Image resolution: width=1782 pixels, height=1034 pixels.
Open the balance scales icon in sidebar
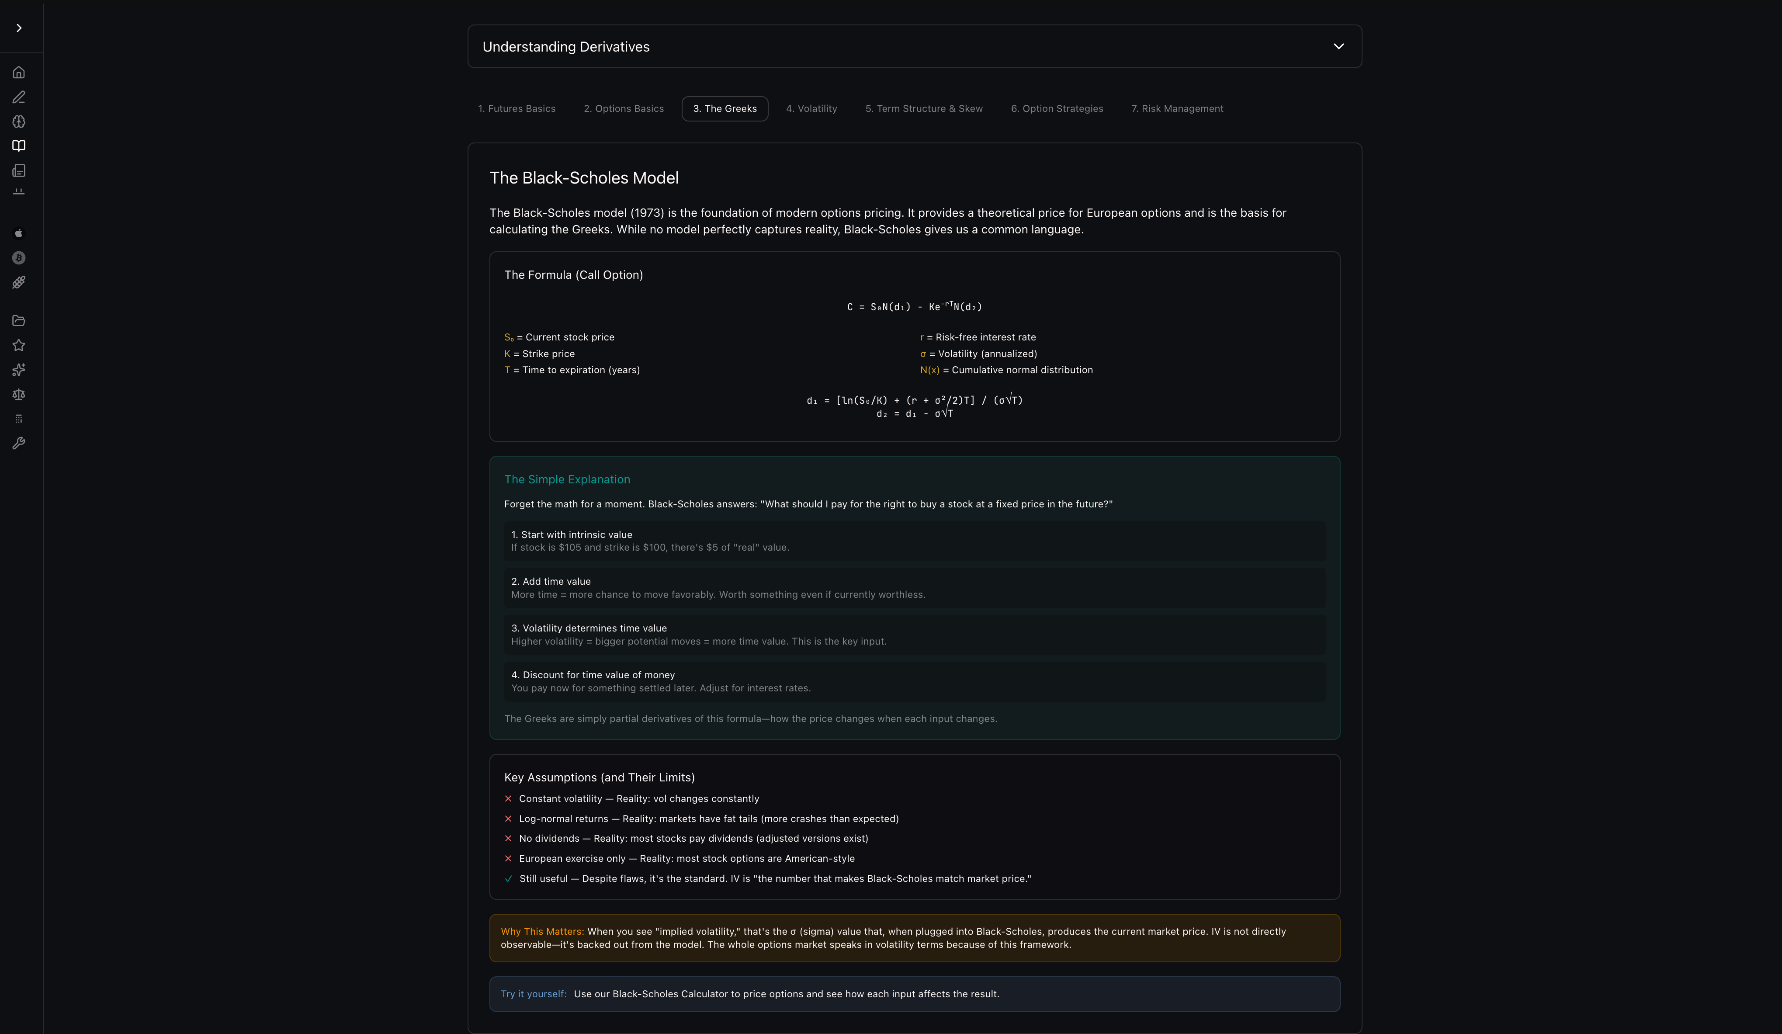click(19, 394)
